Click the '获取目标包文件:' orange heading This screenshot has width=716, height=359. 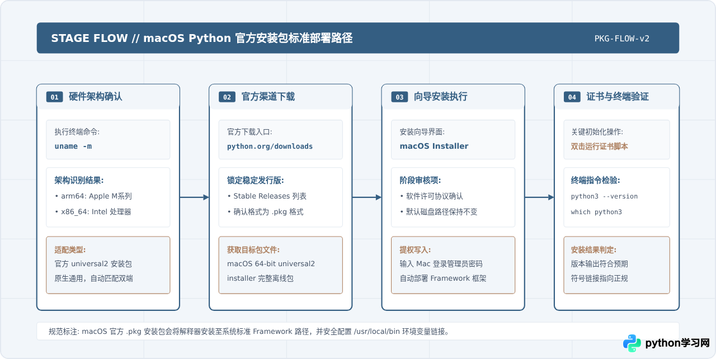click(x=253, y=250)
